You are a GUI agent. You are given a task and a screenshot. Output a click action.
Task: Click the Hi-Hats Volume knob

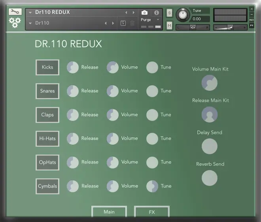pos(113,138)
